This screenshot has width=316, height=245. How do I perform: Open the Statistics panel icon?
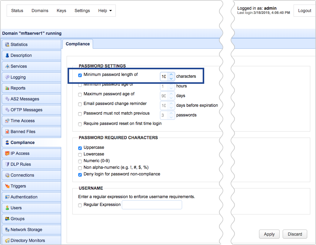click(7, 44)
